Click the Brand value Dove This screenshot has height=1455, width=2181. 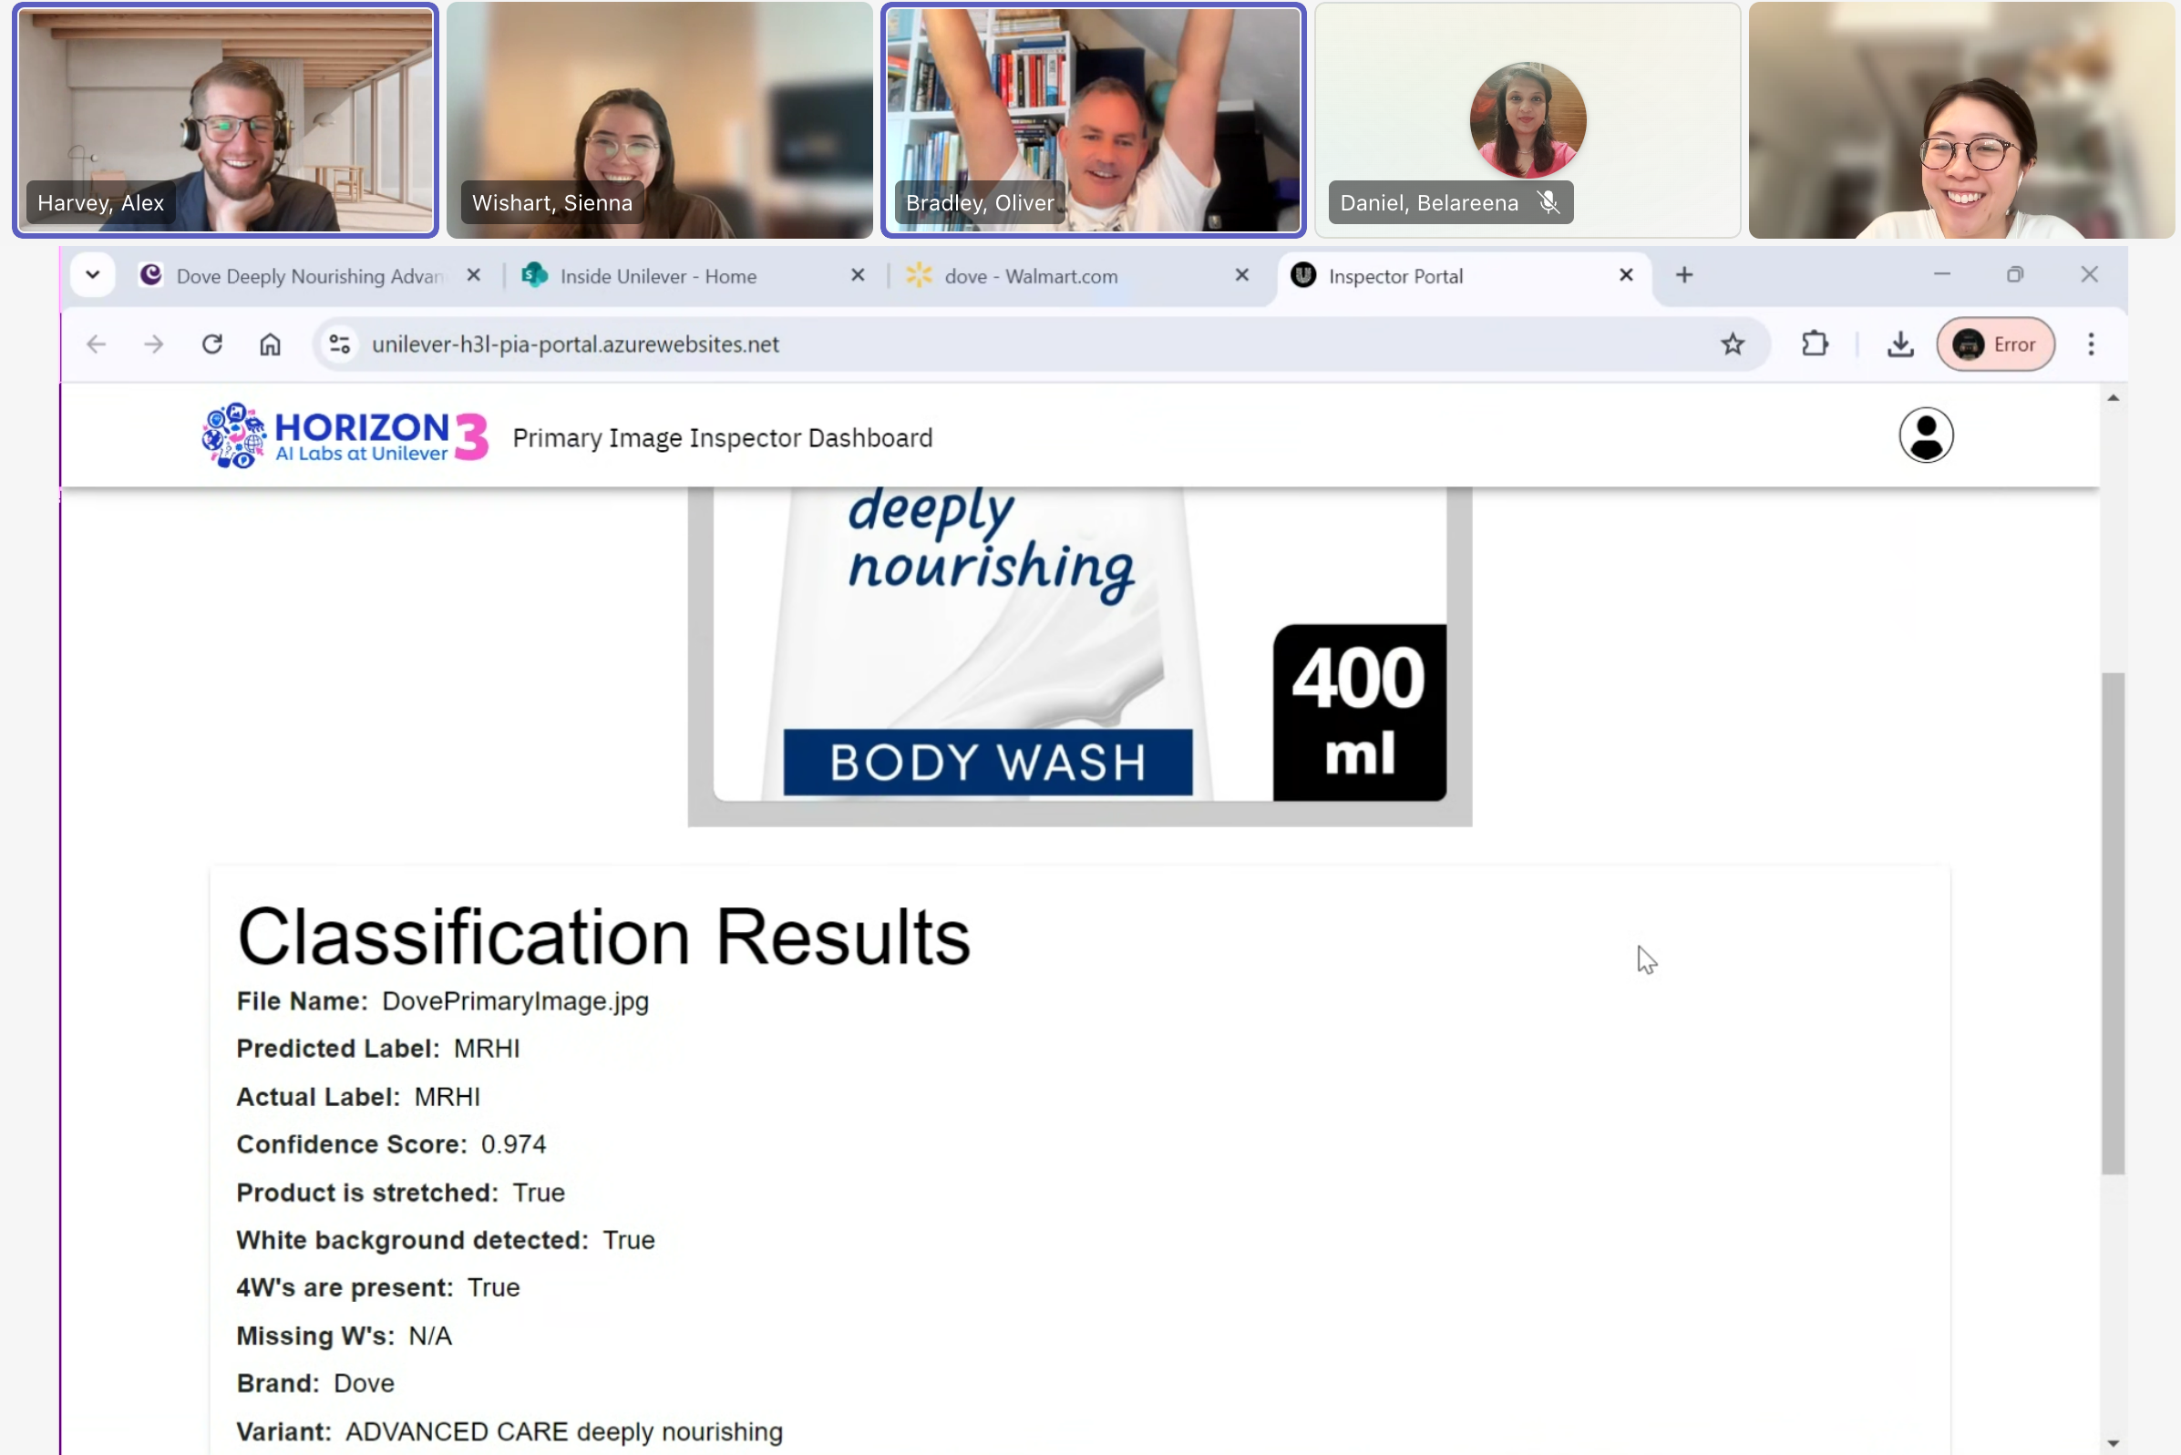[x=364, y=1384]
